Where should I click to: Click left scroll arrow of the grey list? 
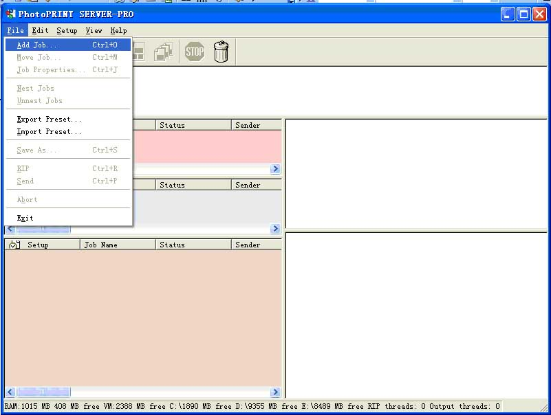(x=10, y=229)
